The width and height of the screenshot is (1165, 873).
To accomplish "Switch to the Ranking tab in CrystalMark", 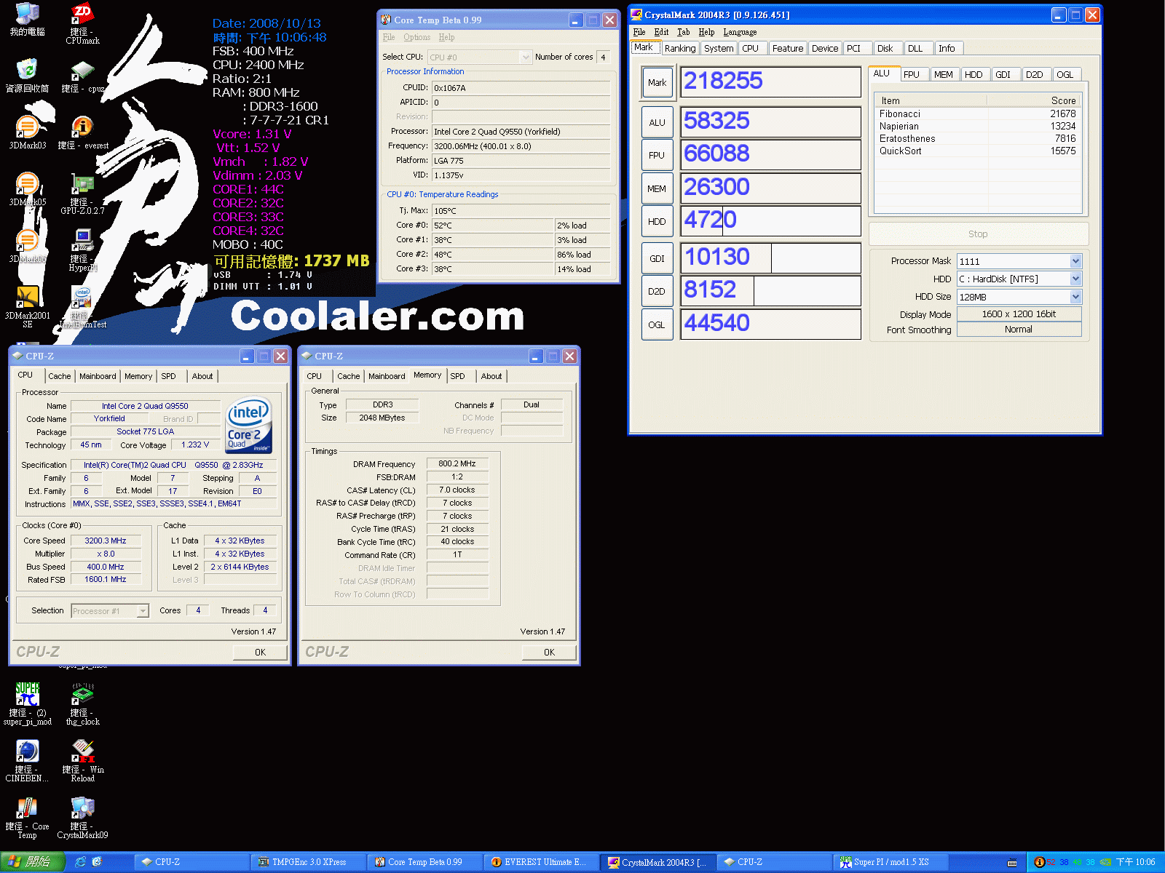I will [x=680, y=48].
